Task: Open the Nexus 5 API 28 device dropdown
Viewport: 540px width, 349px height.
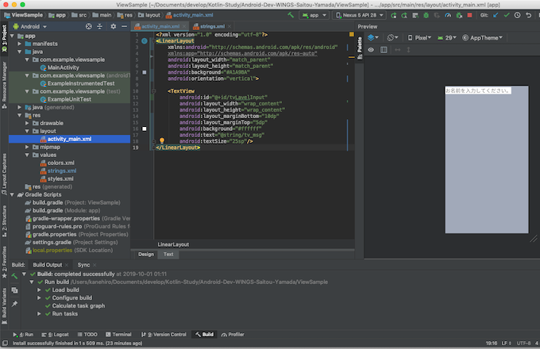Action: [360, 15]
